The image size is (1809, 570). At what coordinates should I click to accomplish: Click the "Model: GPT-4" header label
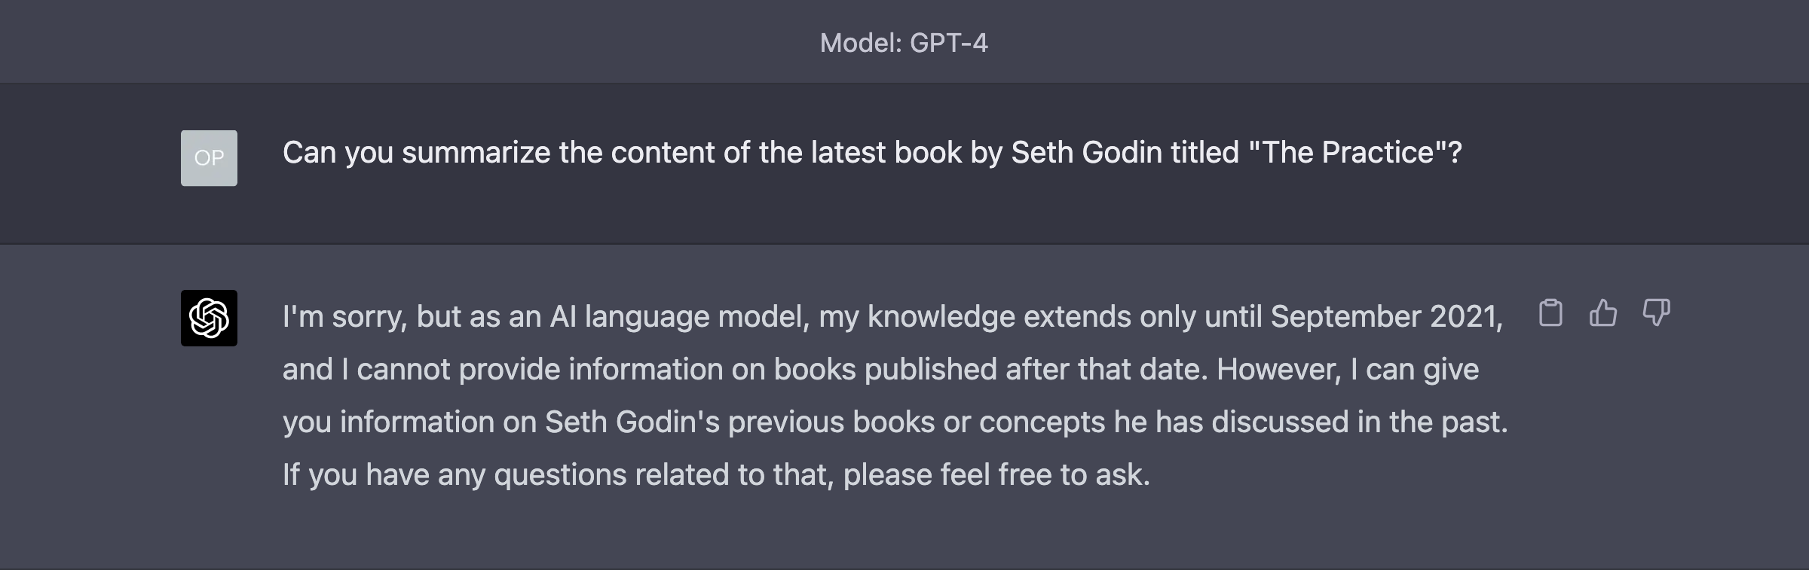pos(904,43)
